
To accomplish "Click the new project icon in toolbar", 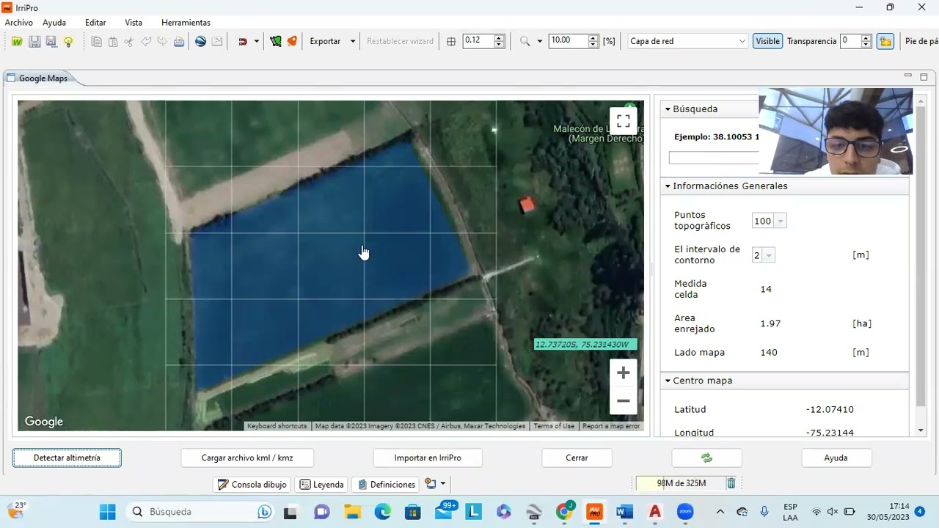I will (17, 42).
